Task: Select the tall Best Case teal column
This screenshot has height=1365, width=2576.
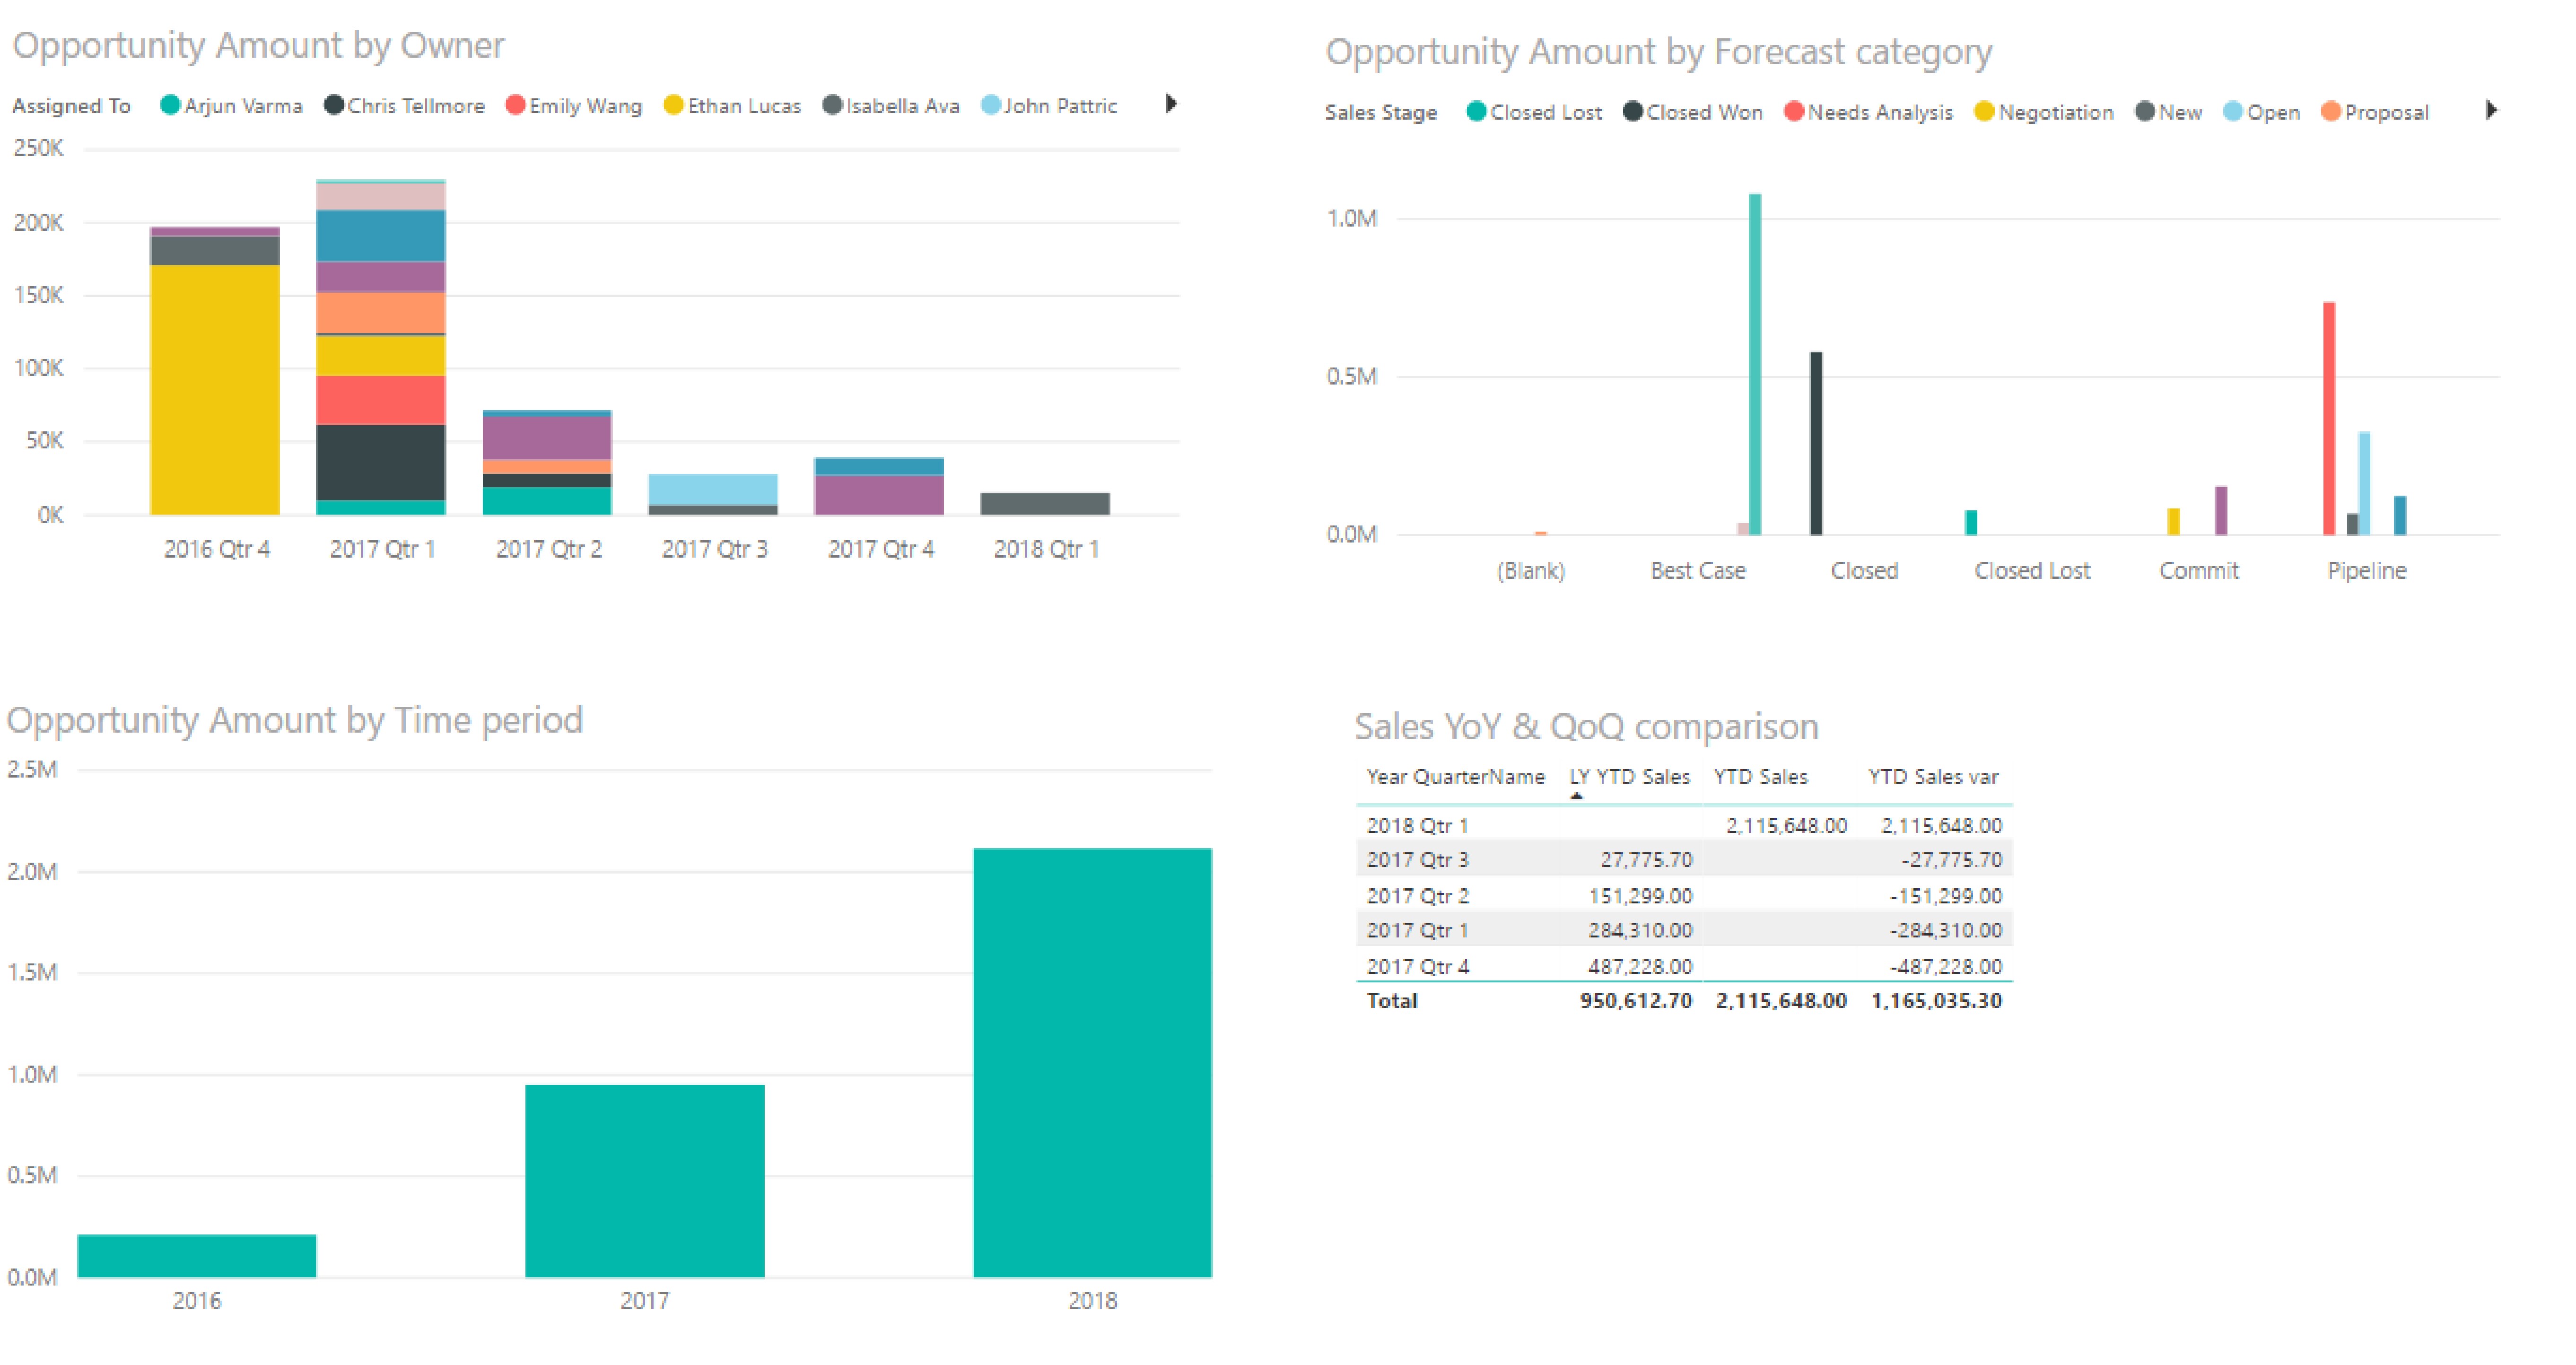Action: (1754, 364)
